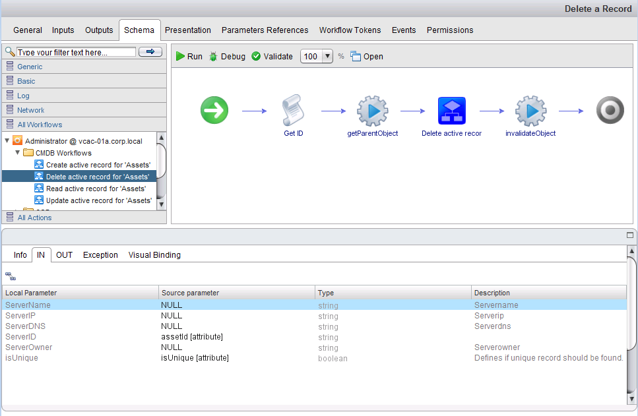Open the zoom percentage dropdown
The width and height of the screenshot is (638, 416).
tap(327, 56)
